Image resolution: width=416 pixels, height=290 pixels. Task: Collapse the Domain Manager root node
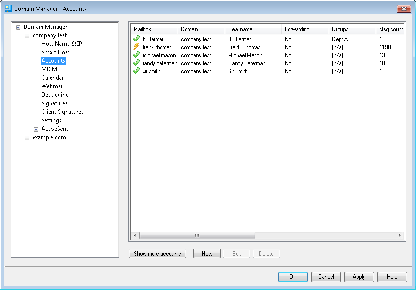coord(18,27)
